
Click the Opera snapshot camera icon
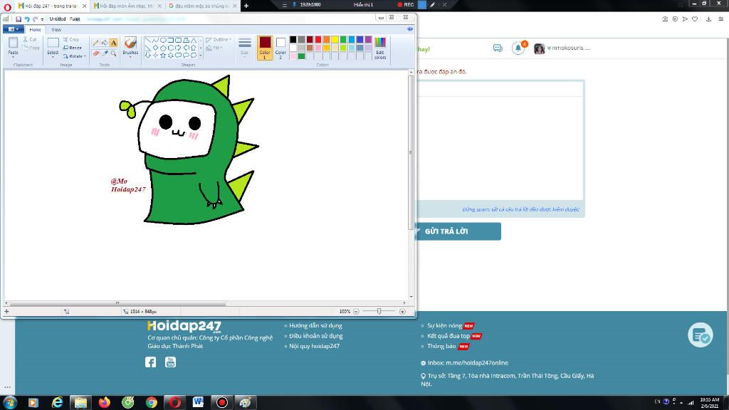click(x=665, y=19)
